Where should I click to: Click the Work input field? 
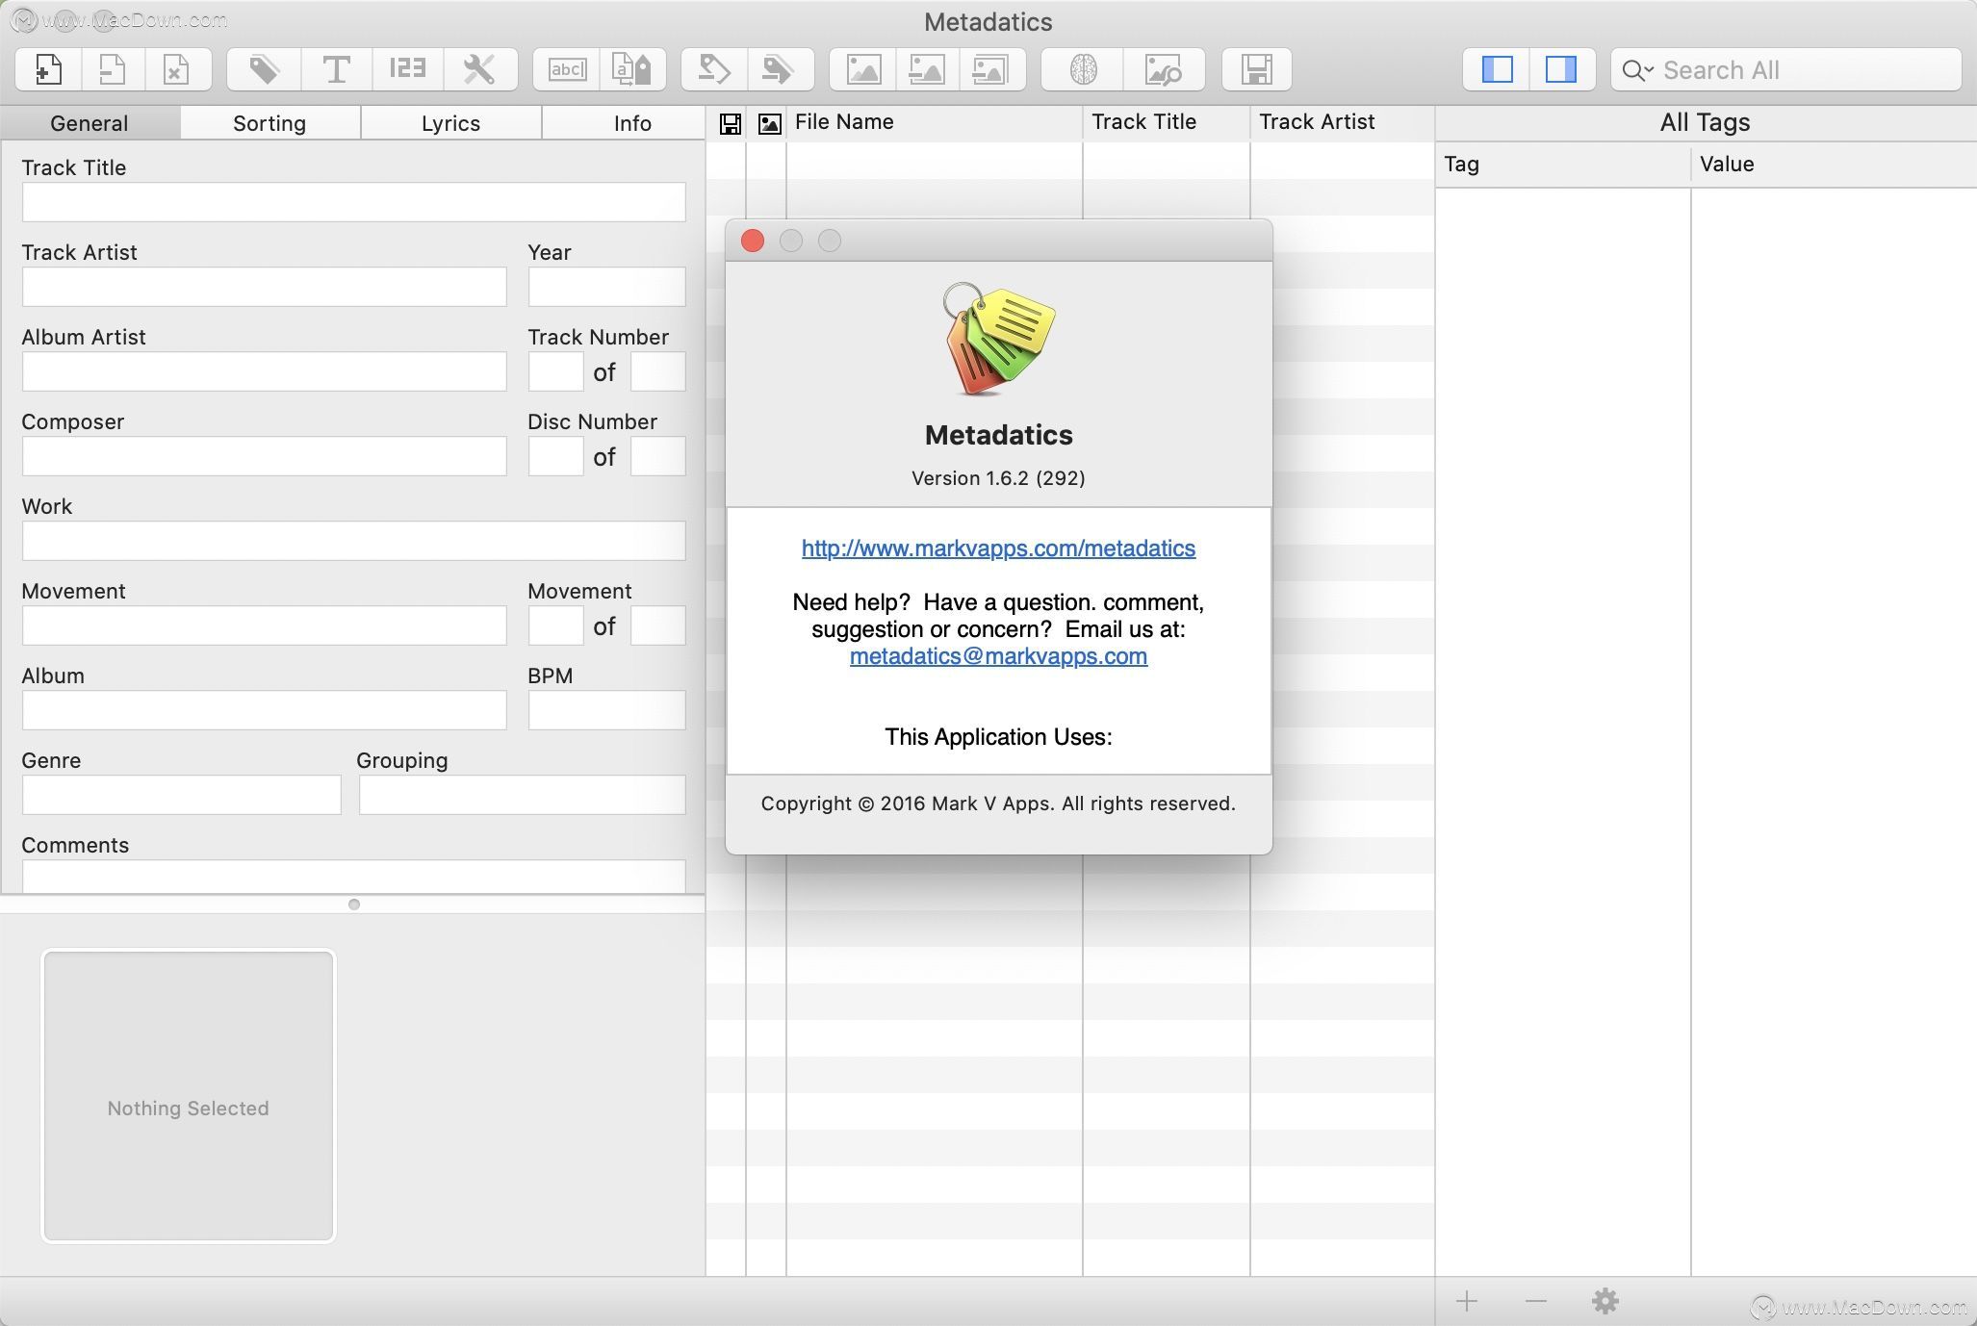[354, 541]
